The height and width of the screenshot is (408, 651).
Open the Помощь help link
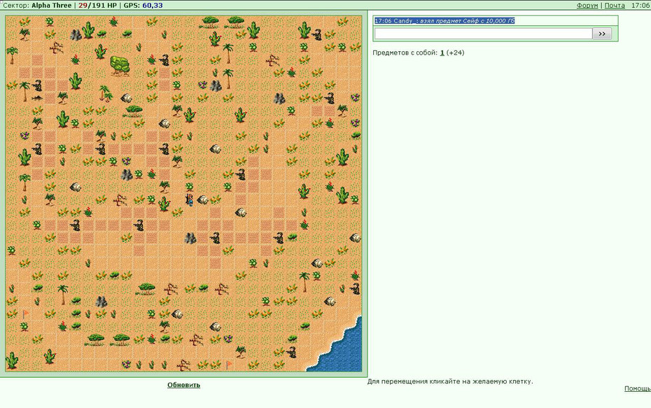pyautogui.click(x=637, y=388)
